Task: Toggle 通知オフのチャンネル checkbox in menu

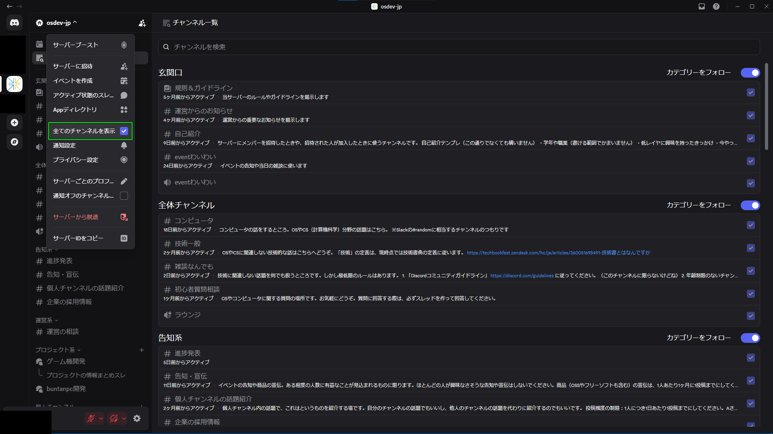Action: click(124, 196)
